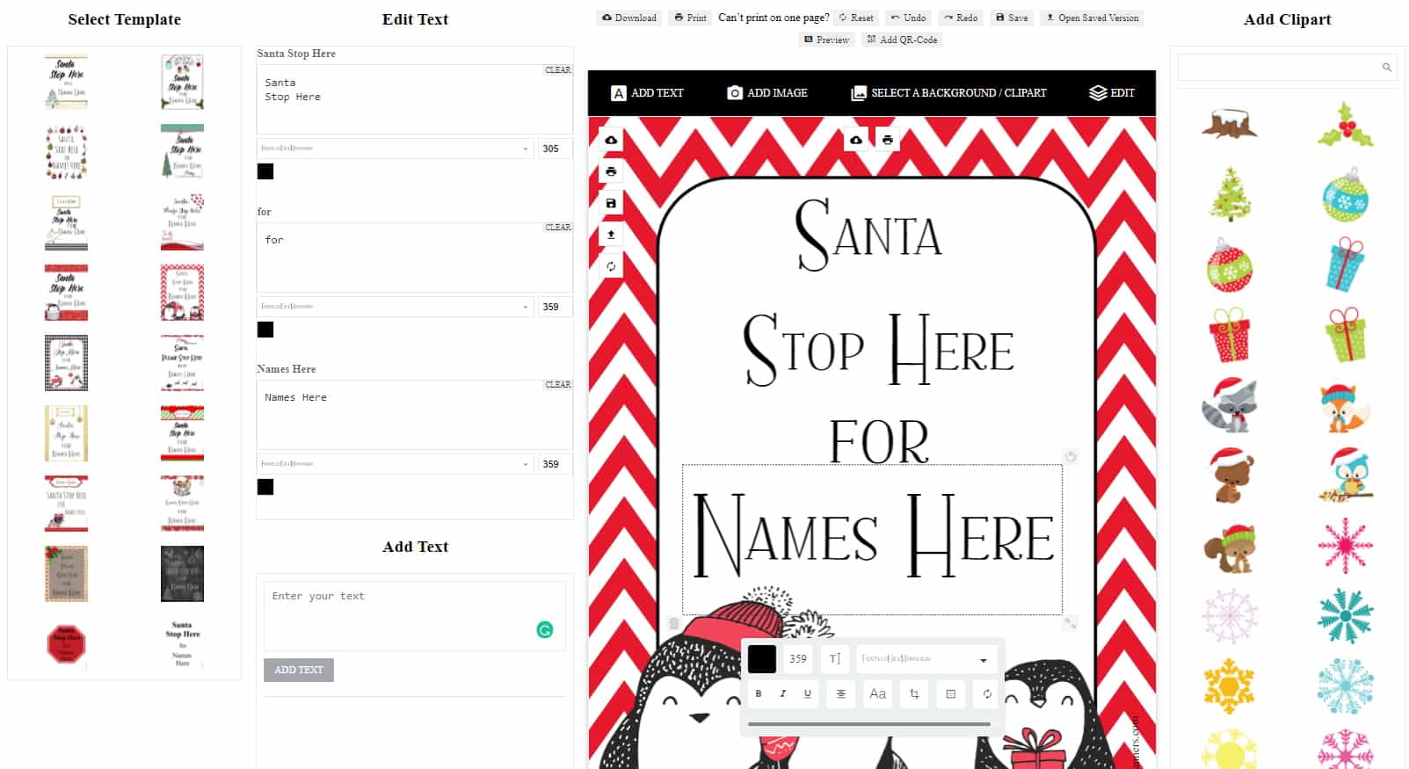Click the cloud download icon in the canvas side toolbar

611,140
